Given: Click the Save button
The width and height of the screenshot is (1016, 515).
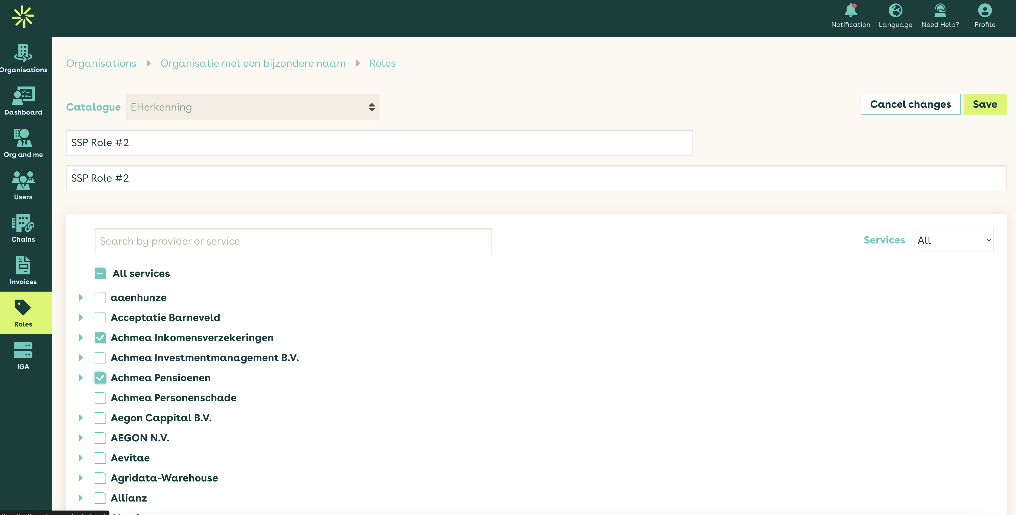Looking at the screenshot, I should 985,104.
